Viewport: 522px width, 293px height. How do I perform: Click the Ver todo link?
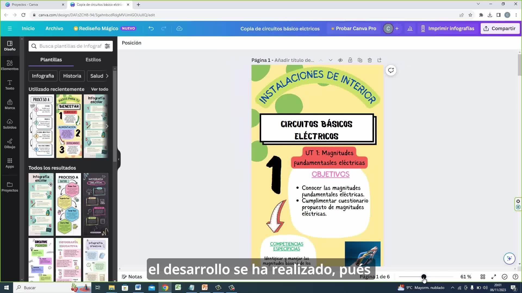100,89
